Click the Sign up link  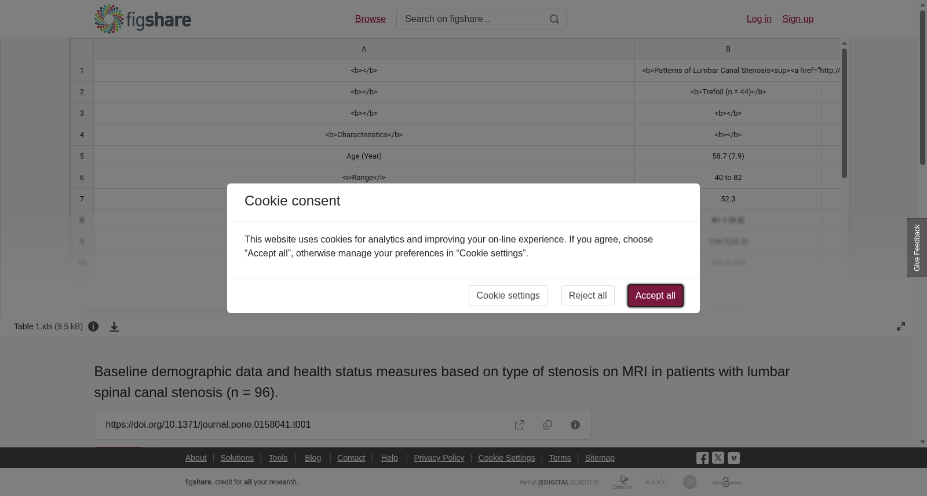click(x=798, y=19)
